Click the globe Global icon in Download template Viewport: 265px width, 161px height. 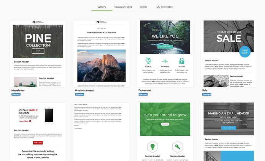pyautogui.click(x=148, y=61)
